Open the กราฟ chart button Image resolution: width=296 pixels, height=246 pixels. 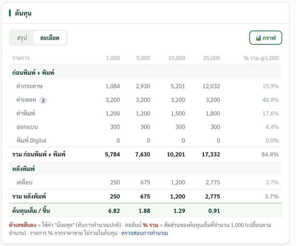[x=265, y=38]
